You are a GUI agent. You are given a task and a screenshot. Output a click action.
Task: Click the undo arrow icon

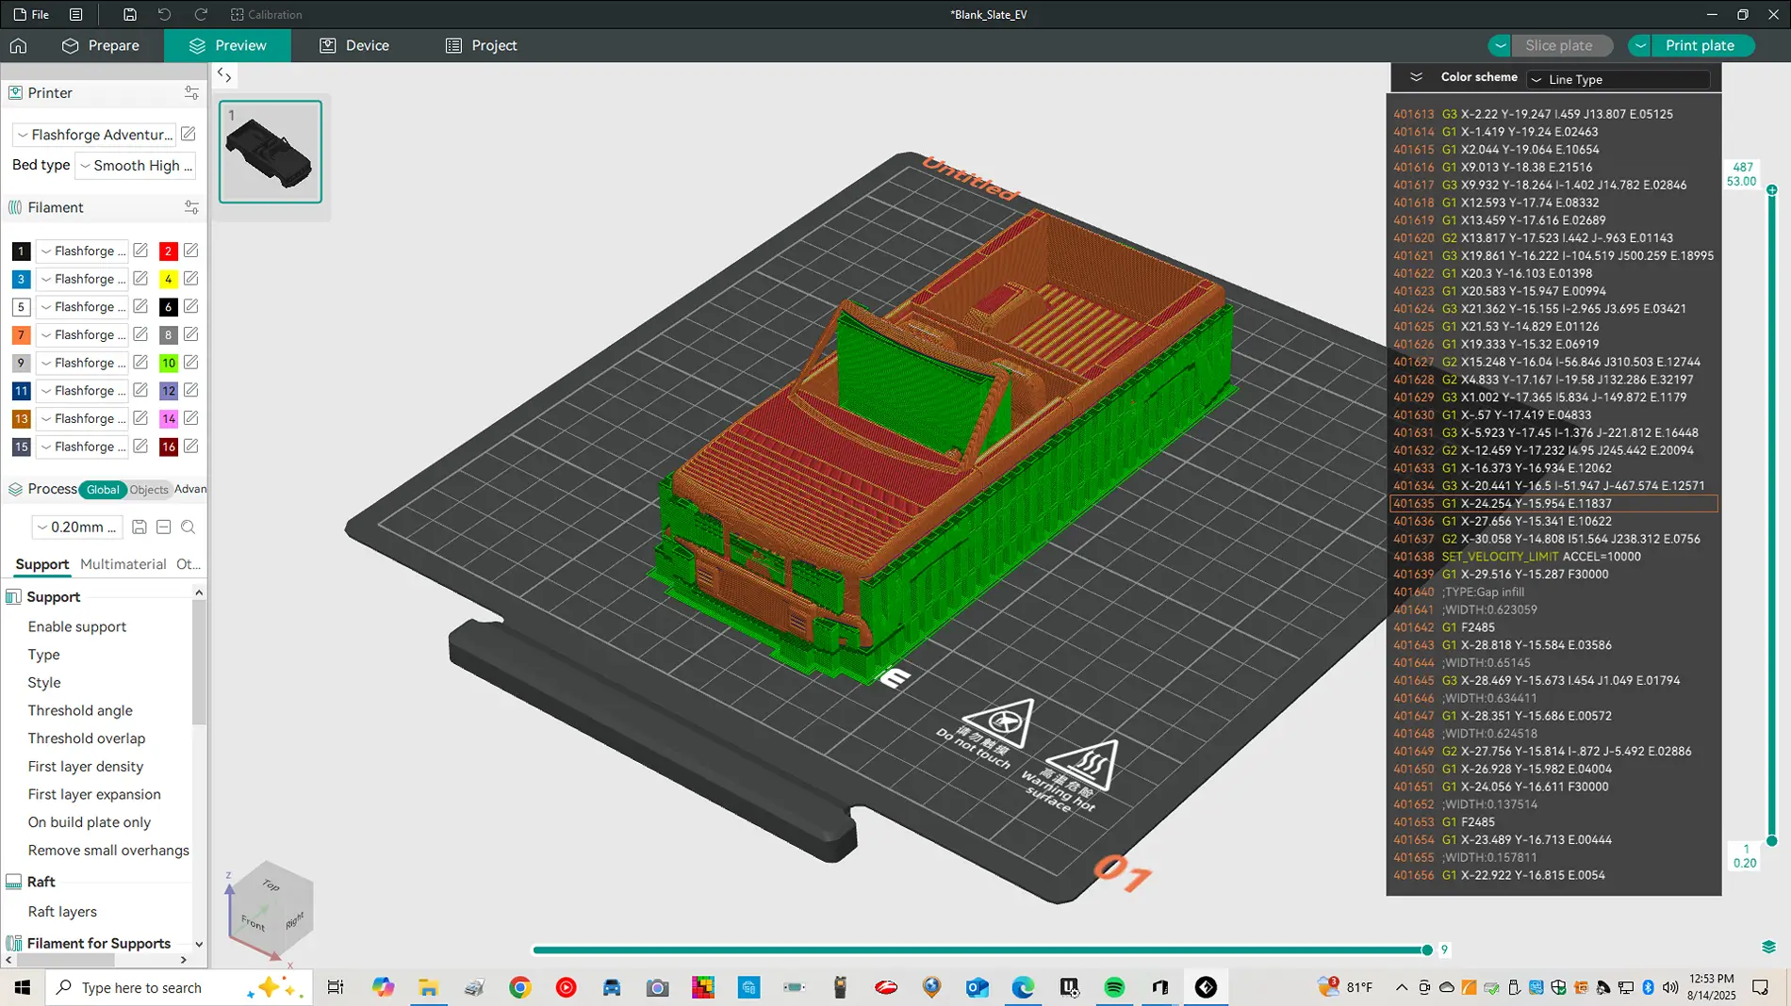[x=165, y=14]
